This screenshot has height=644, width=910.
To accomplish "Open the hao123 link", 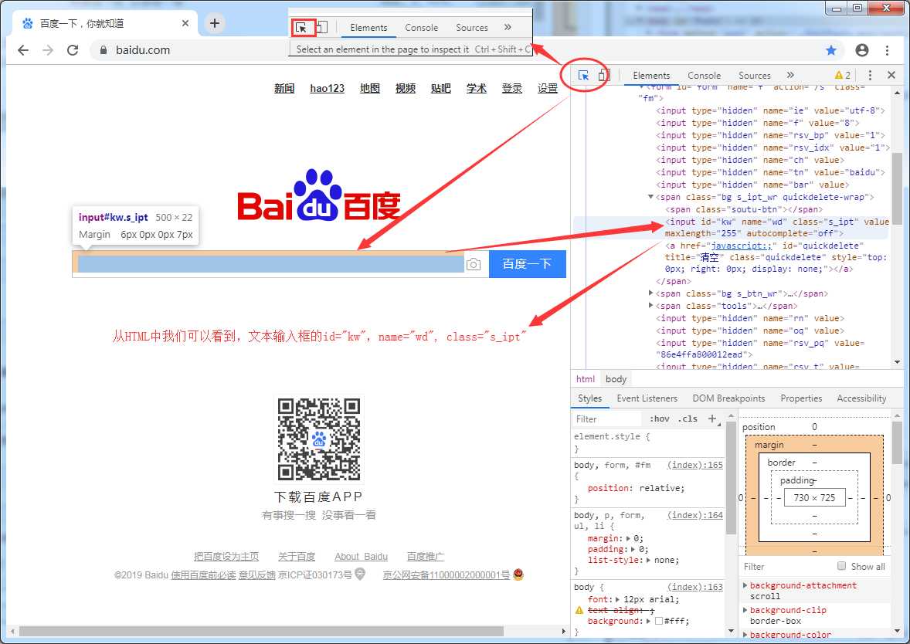I will [x=328, y=88].
